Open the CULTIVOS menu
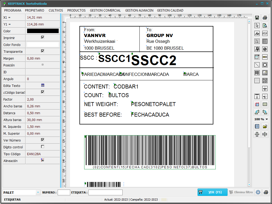The width and height of the screenshot is (272, 204). (56, 11)
